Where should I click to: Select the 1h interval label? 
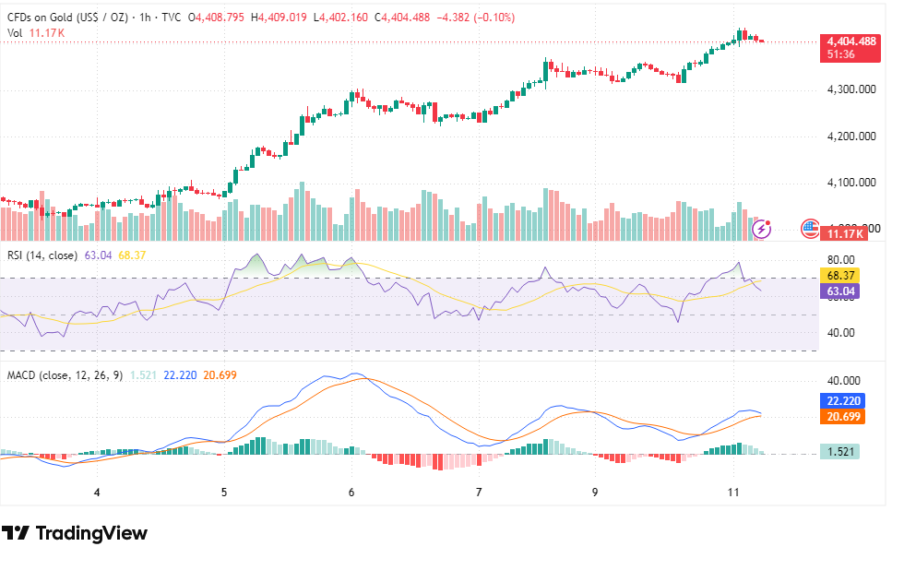[146, 18]
